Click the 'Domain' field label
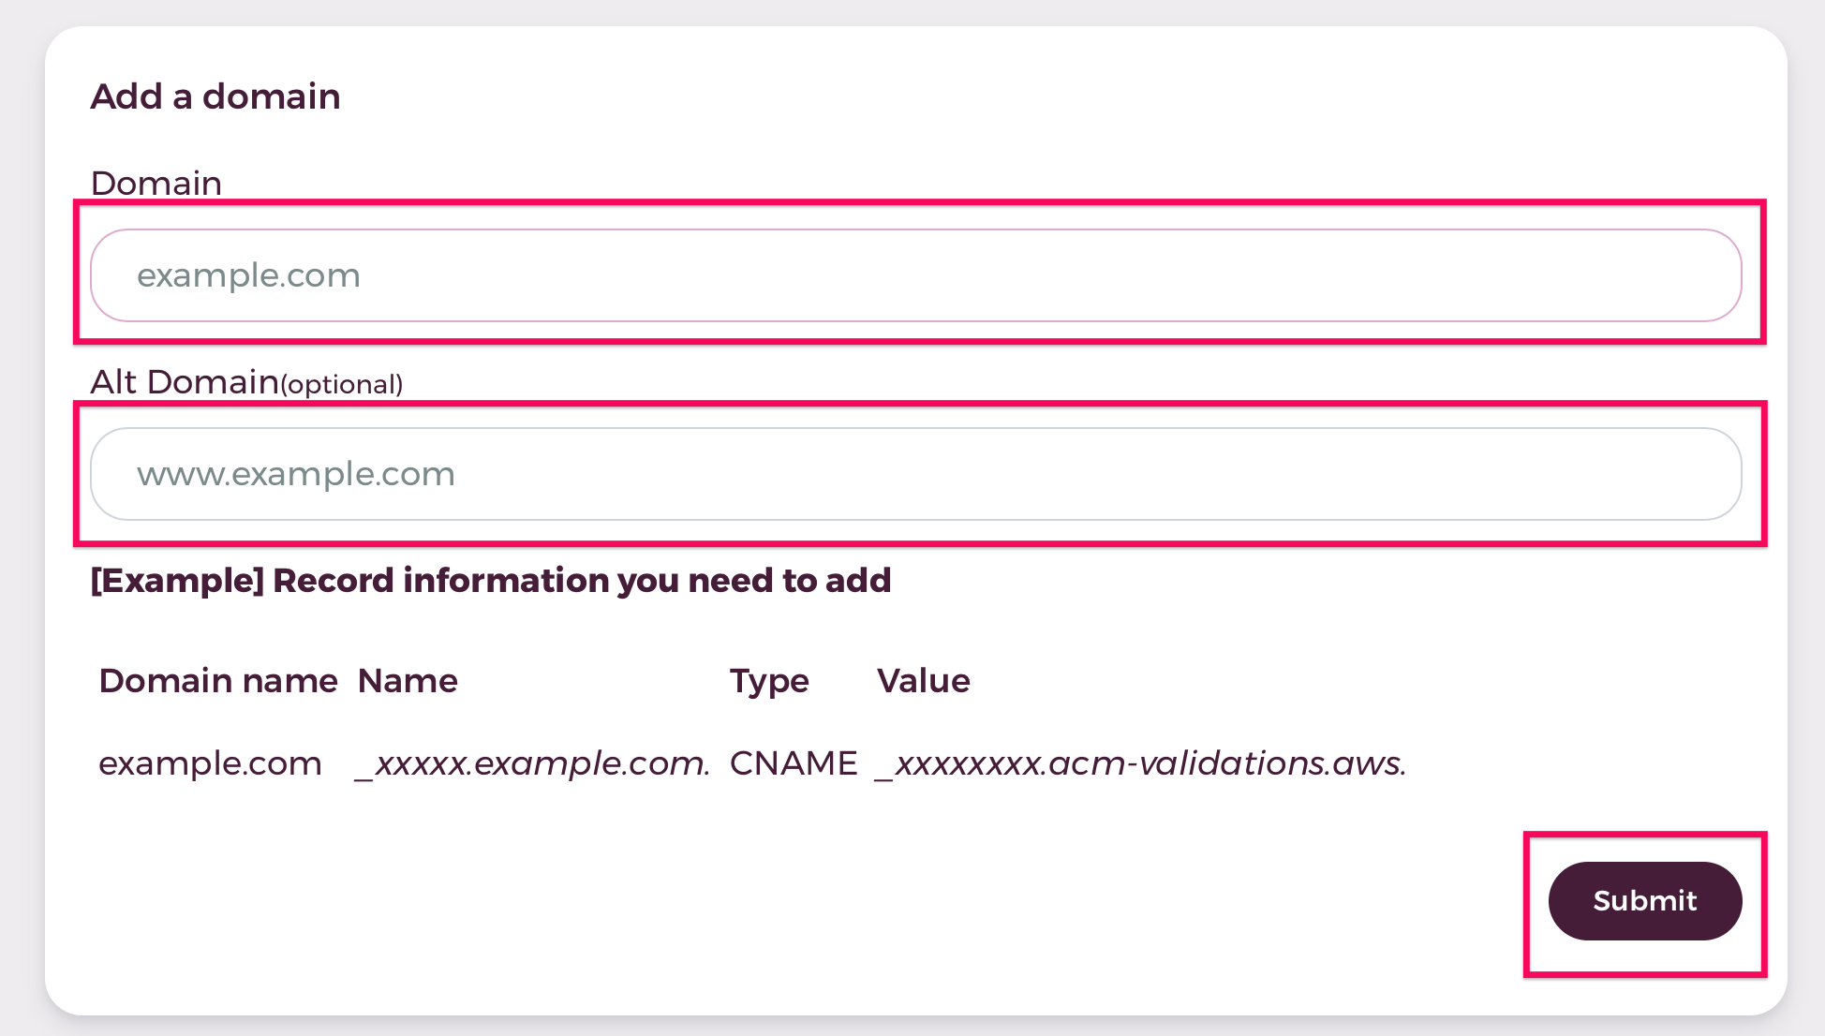 (156, 183)
